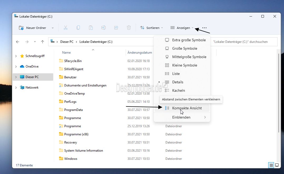Expand the Schnellzugriff tree node
This screenshot has width=284, height=174.
(x=16, y=56)
